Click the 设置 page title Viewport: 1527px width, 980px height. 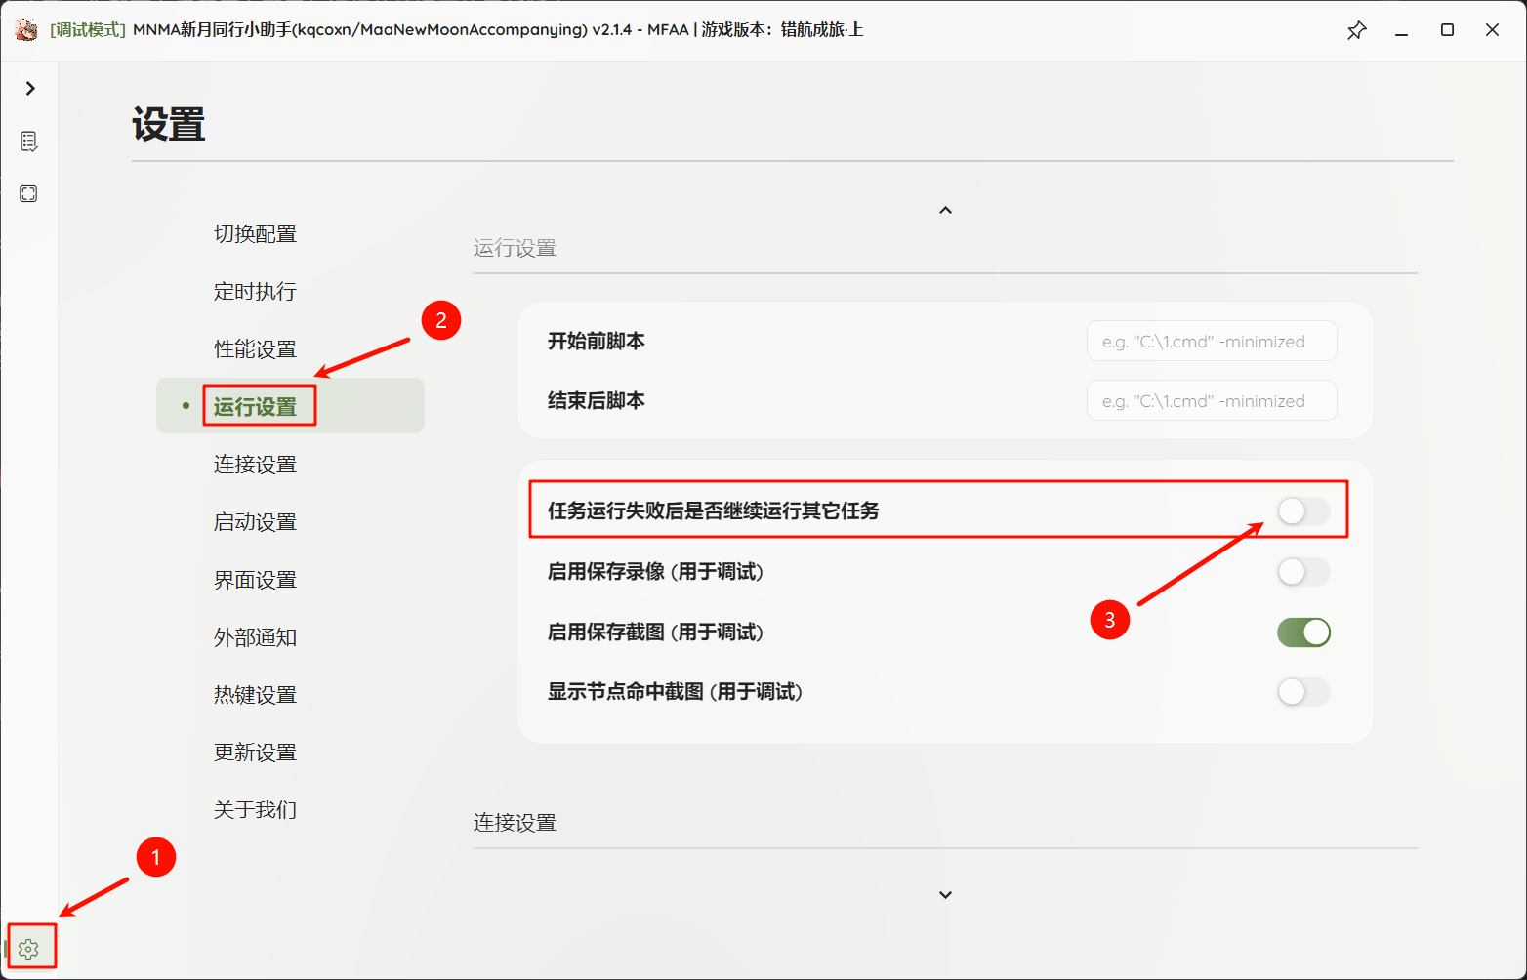tap(169, 125)
